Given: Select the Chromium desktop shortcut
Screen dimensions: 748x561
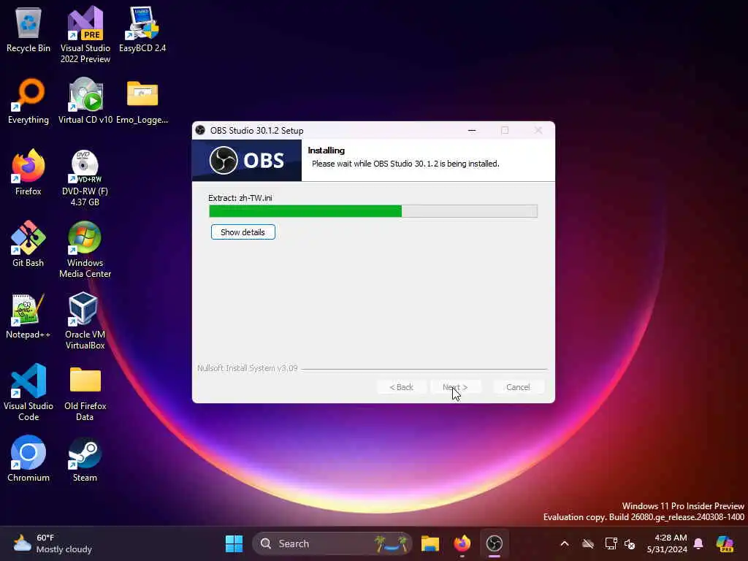Looking at the screenshot, I should tap(28, 459).
